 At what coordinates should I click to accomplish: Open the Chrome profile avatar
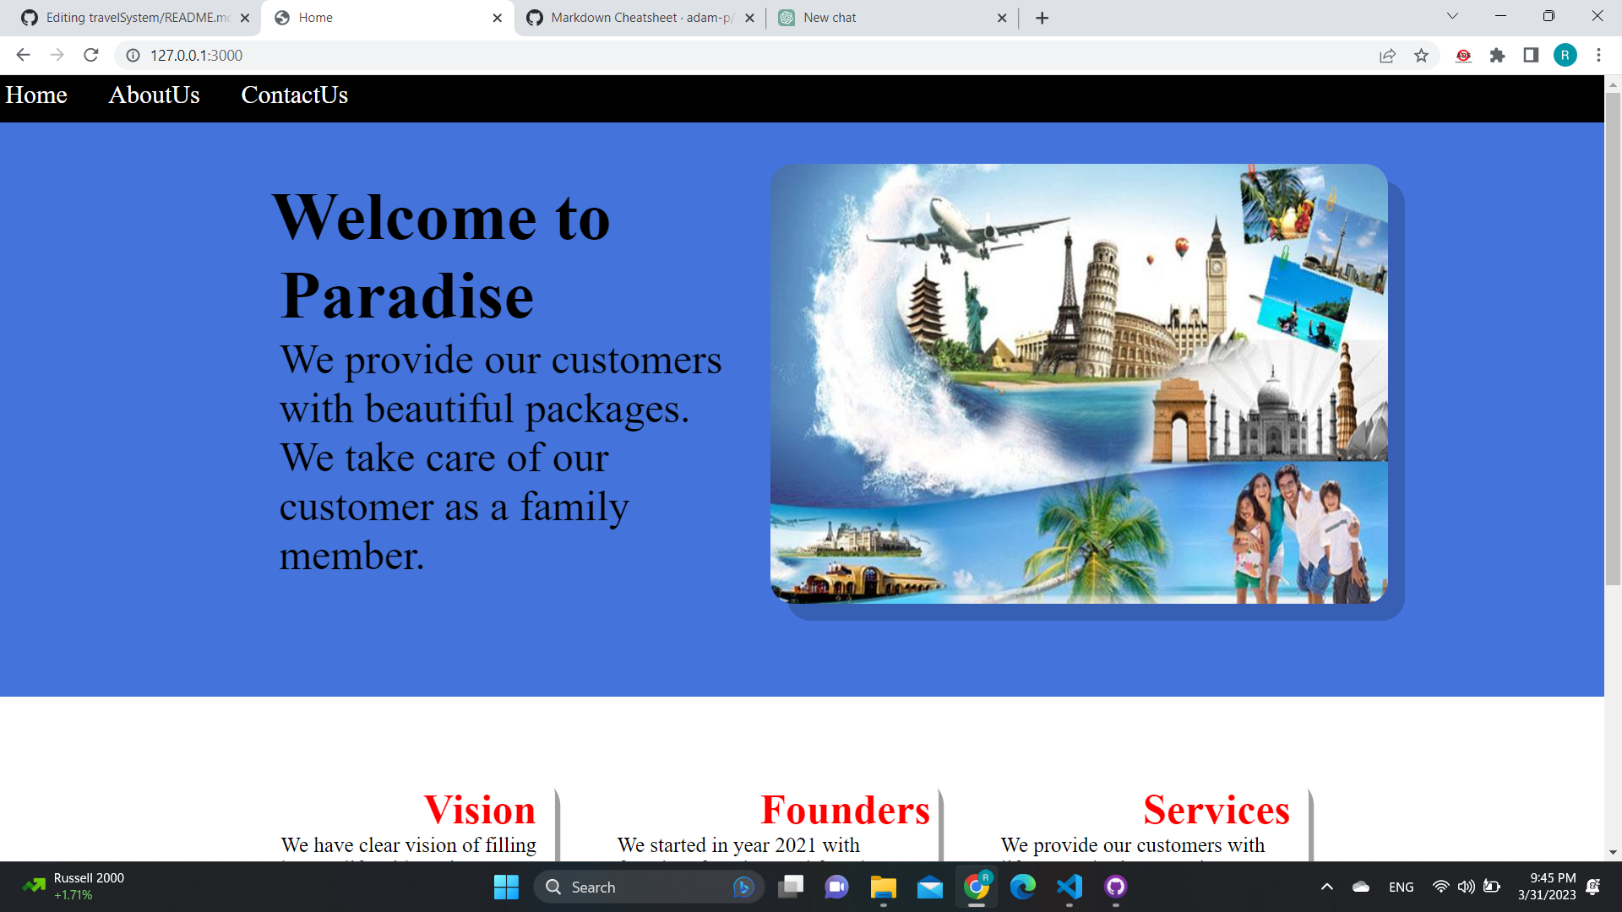1564,55
